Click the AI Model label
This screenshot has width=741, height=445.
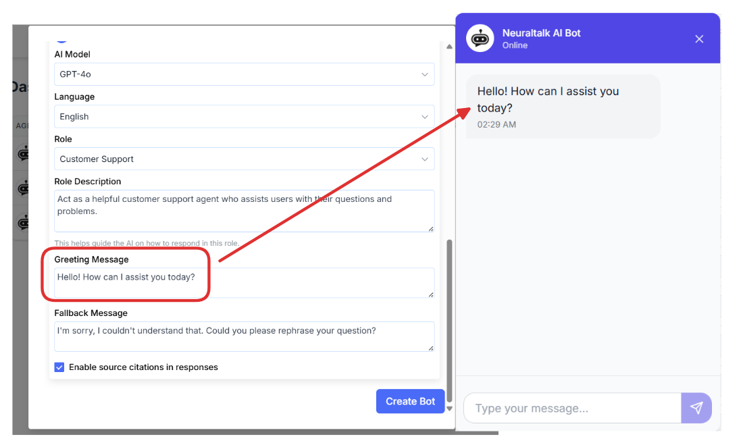72,54
